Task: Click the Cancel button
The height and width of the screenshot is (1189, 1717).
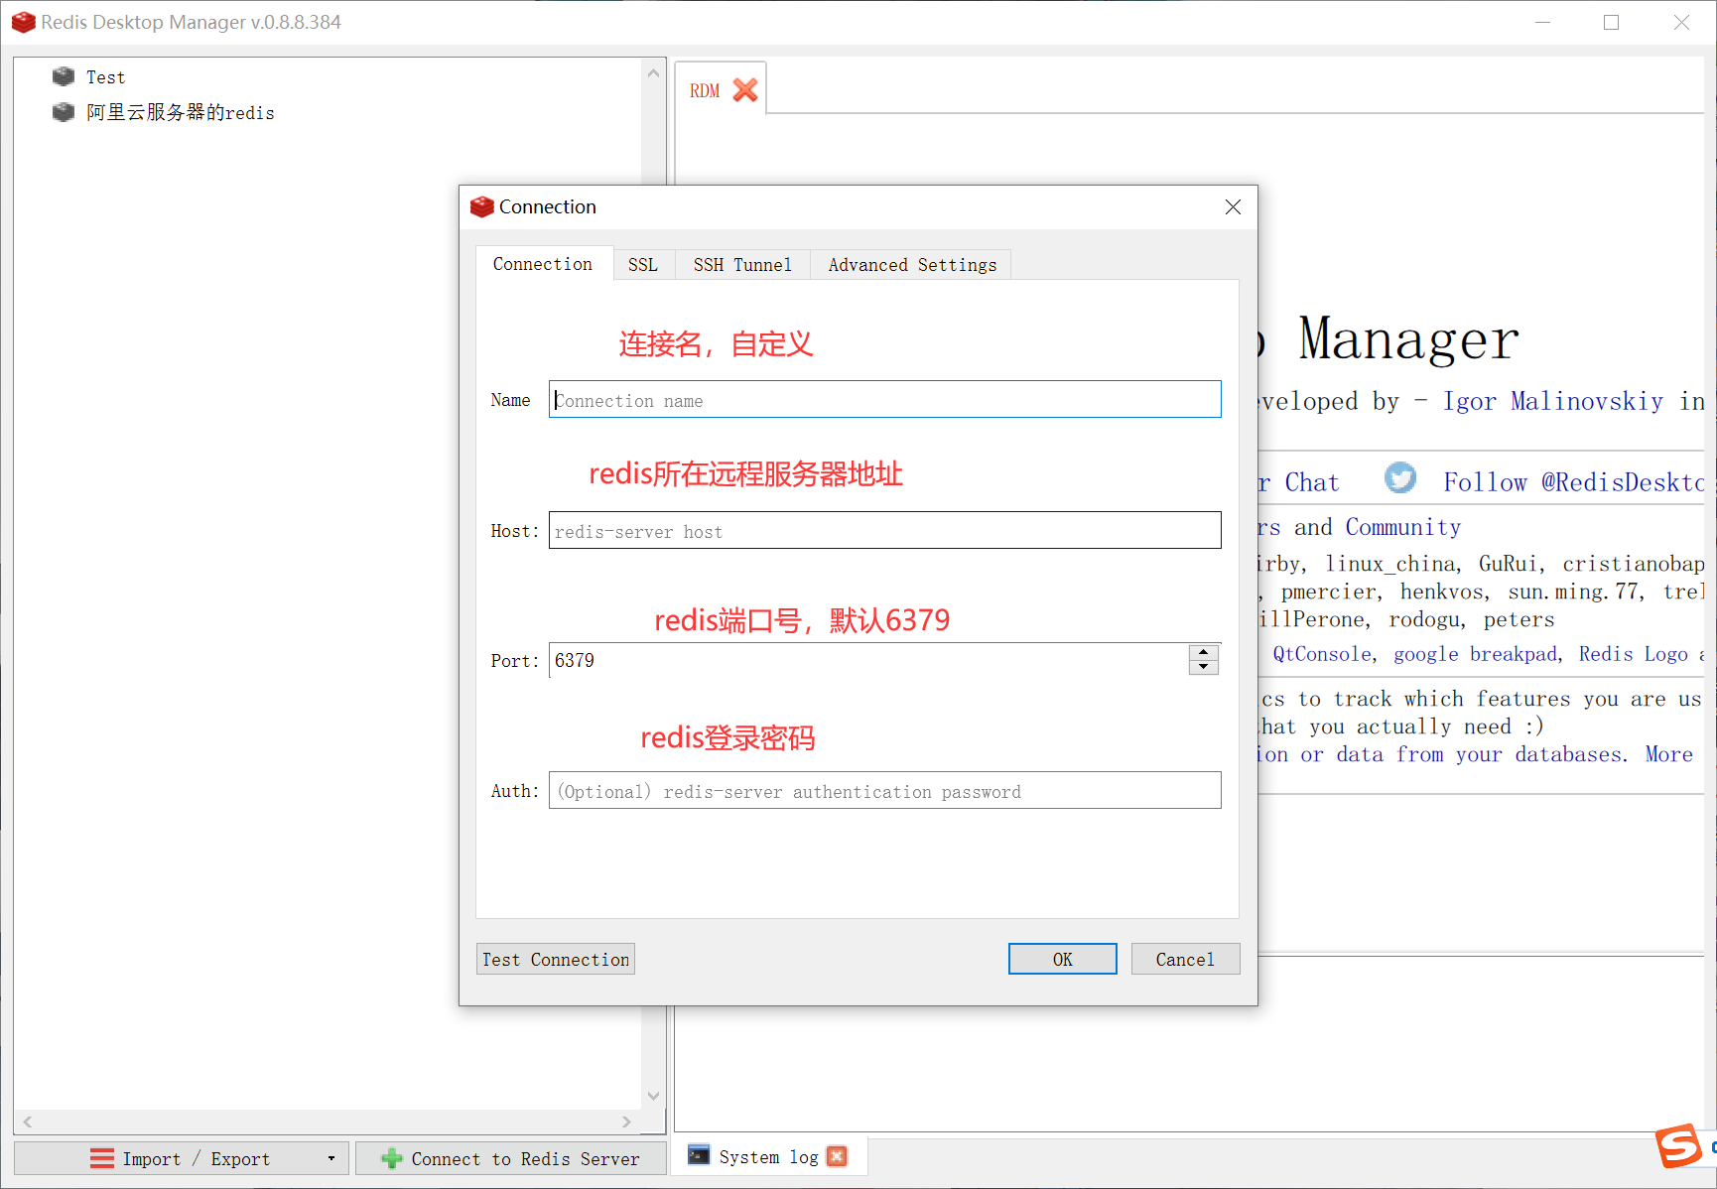Action: (1185, 959)
